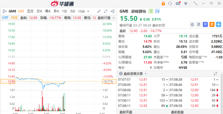Open the notes icon beside alert bell
The height and width of the screenshot is (114, 223).
199,25
